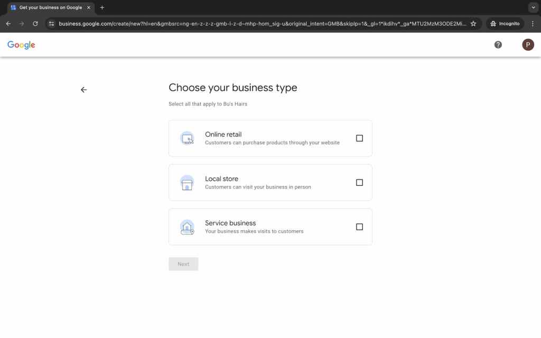Screen dimensions: 541x338
Task: Click the Google logo
Action: coord(21,45)
